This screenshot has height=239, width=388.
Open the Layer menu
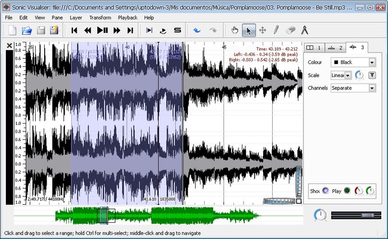click(x=76, y=17)
